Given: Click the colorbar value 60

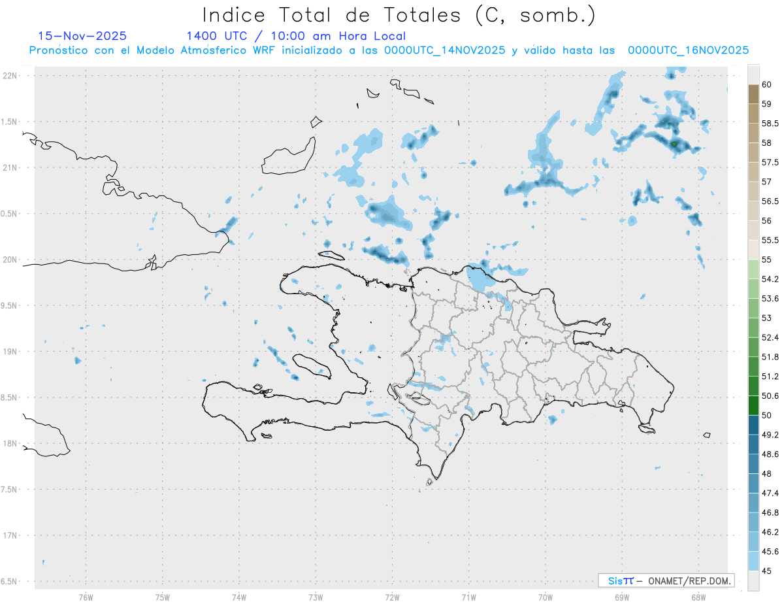Looking at the screenshot, I should [768, 84].
